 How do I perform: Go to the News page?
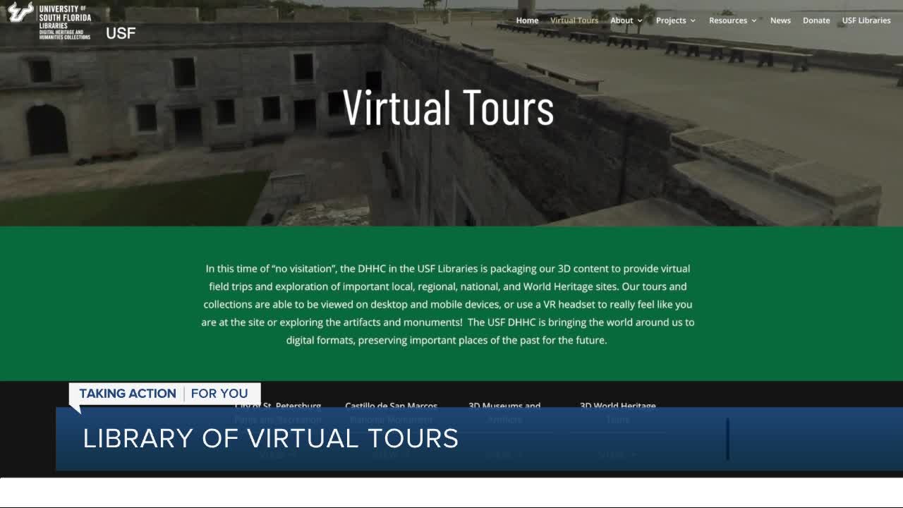coord(780,20)
